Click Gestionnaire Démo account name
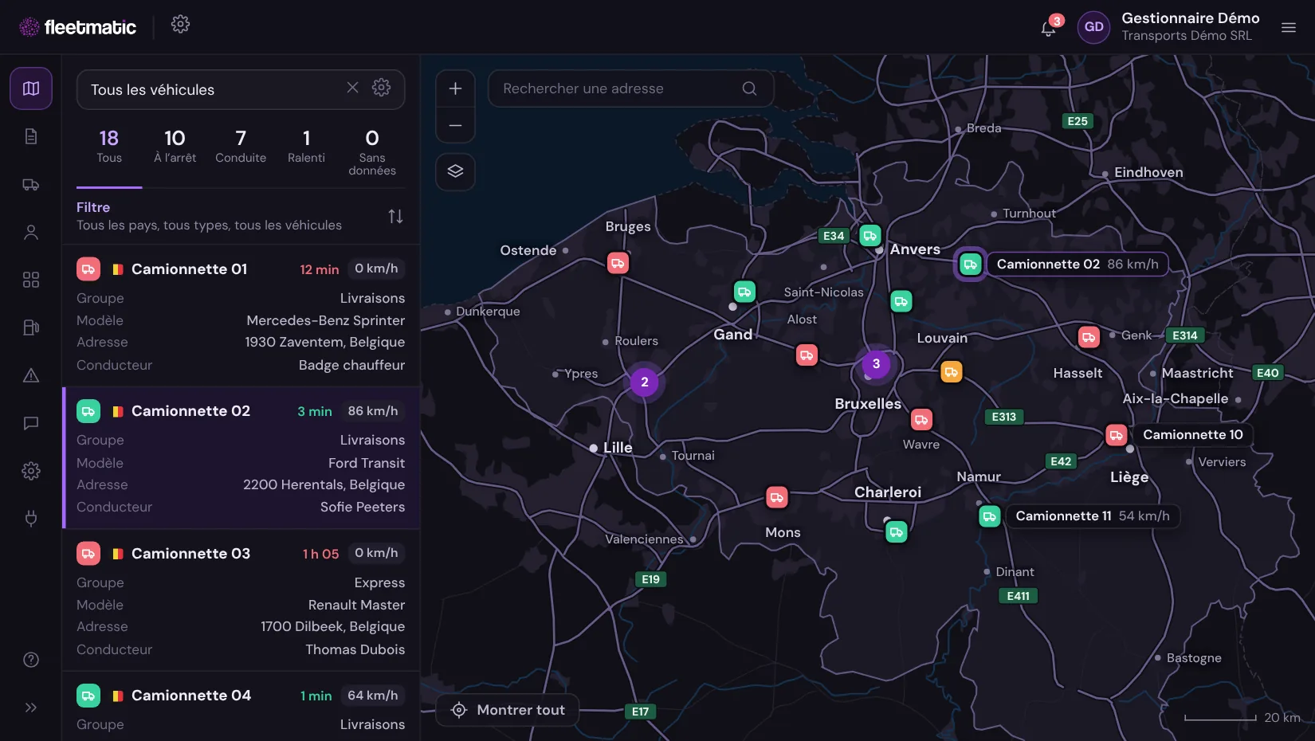 click(1190, 18)
